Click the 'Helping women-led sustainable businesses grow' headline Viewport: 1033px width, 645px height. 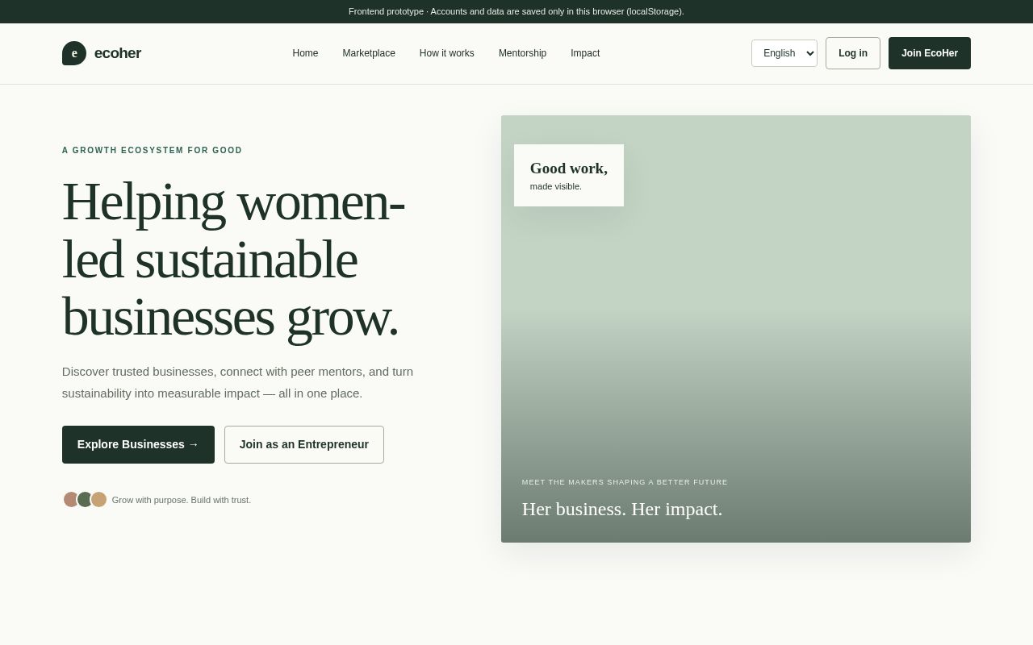point(233,259)
